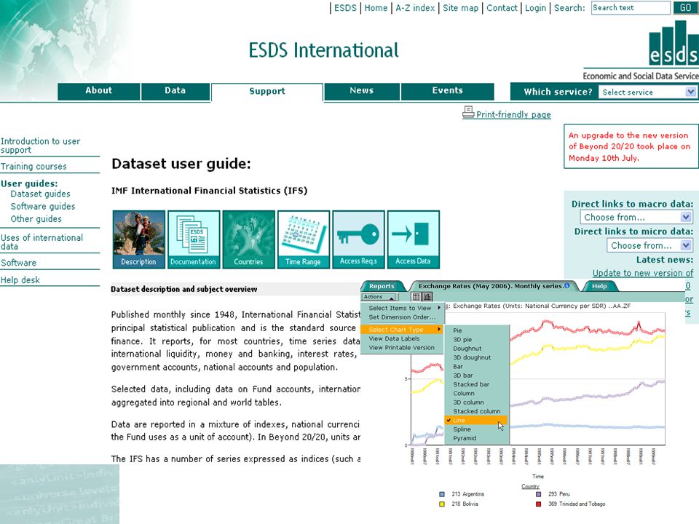Open the Select service dropdown
The height and width of the screenshot is (524, 699).
[x=647, y=92]
